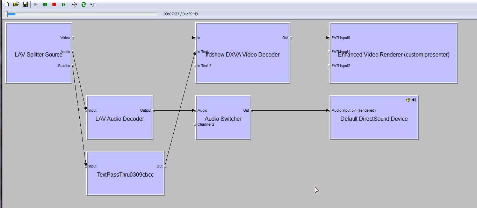Viewport: 477px width, 208px height.
Task: Click the Input pin of TextPassThru filter
Action: (86, 166)
